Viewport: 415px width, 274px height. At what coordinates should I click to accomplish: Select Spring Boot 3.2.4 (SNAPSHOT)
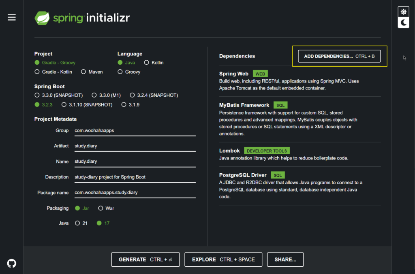coord(154,95)
